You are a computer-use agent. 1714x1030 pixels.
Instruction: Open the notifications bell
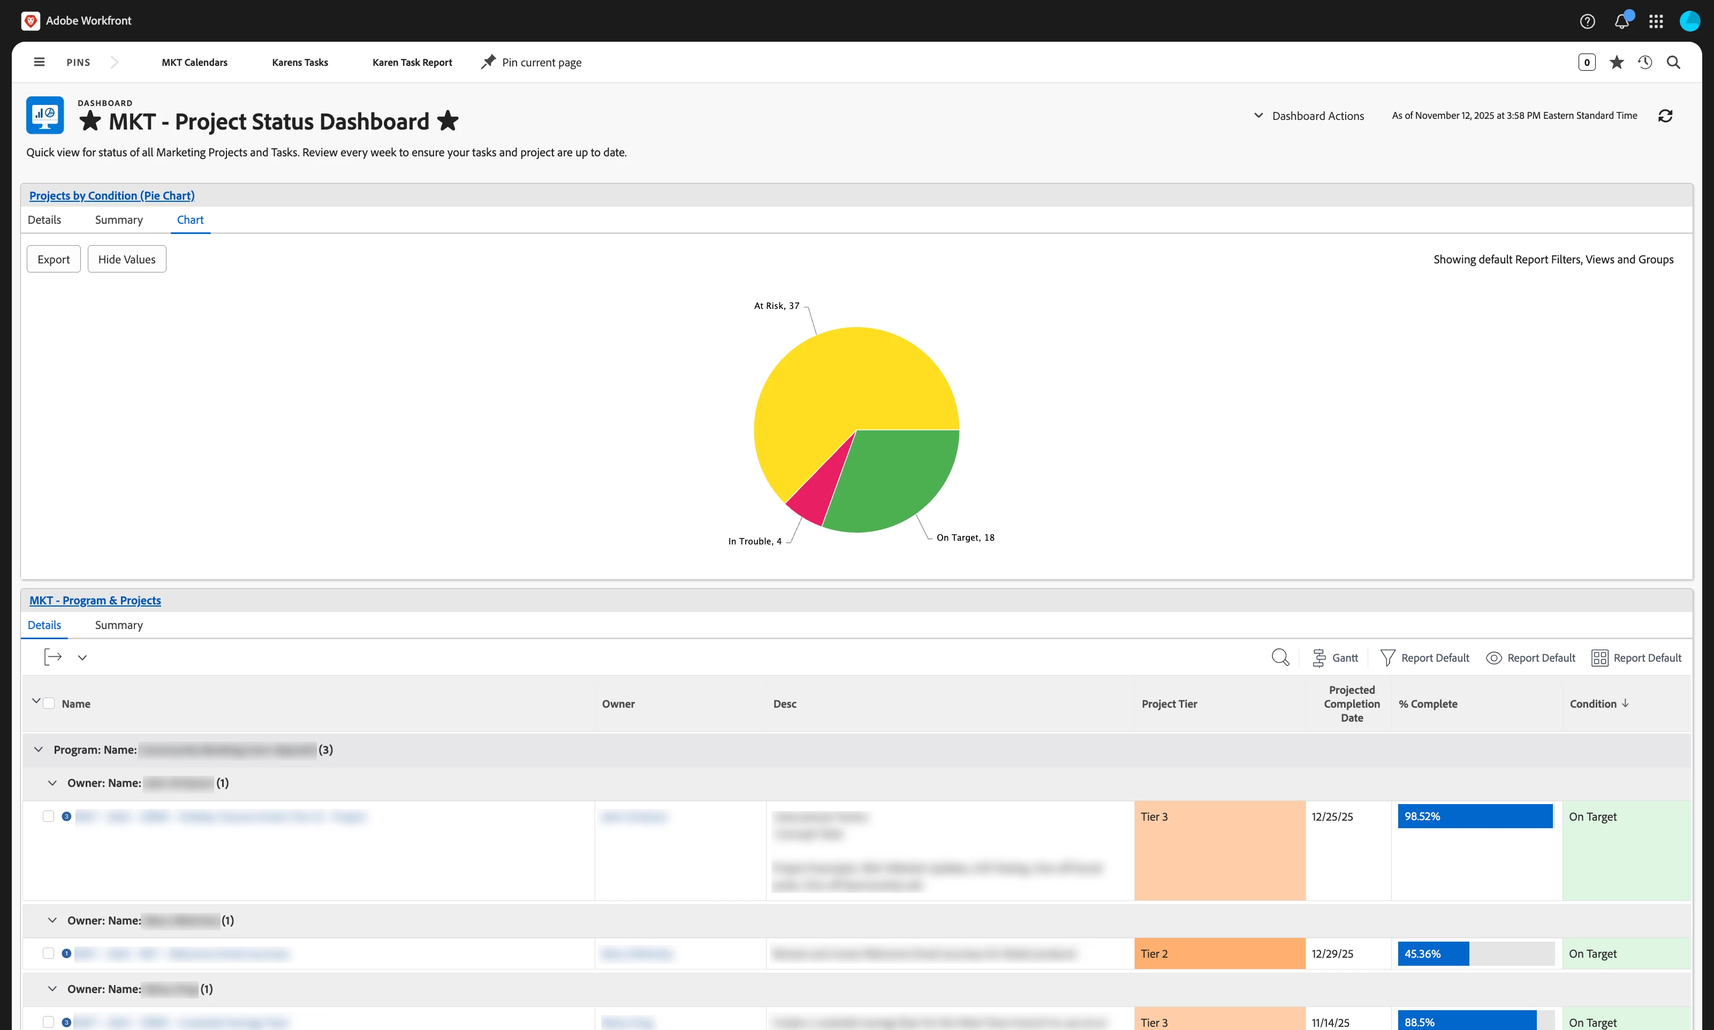(x=1621, y=21)
